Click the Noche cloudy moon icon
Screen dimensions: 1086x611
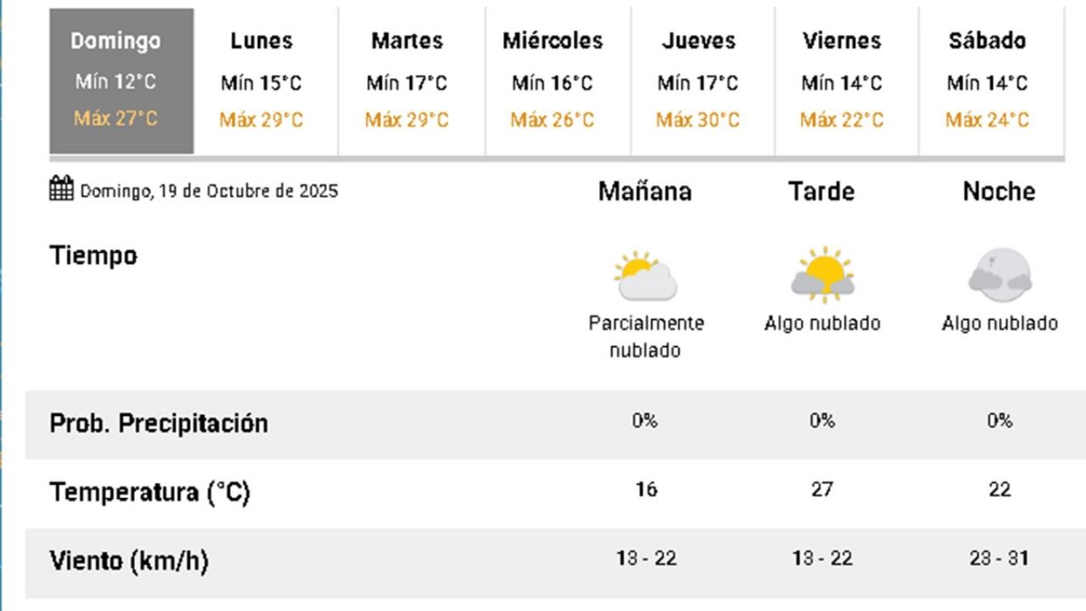[x=999, y=276]
